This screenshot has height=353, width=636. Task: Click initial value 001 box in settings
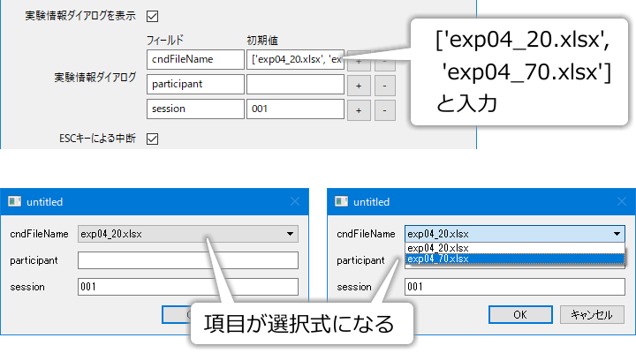coord(295,109)
